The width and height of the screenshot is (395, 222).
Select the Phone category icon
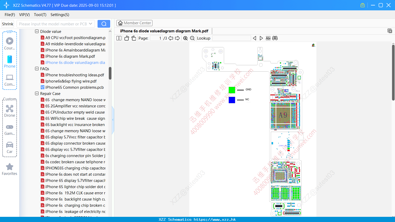(10, 62)
